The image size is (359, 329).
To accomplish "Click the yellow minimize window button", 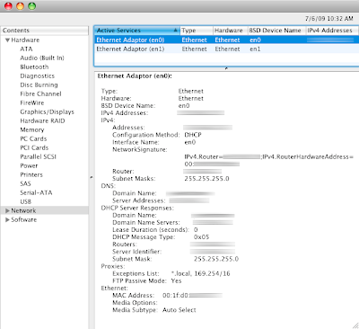I will coord(20,6).
